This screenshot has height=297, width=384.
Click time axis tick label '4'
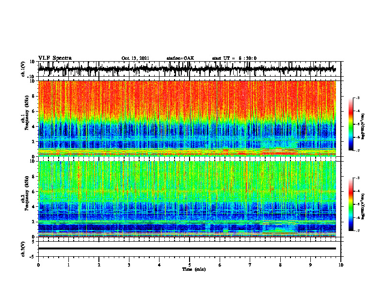click(160, 265)
